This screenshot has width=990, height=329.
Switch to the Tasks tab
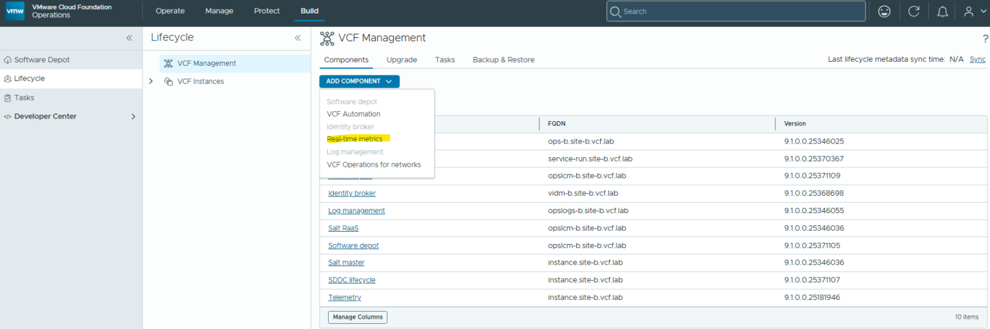[445, 60]
